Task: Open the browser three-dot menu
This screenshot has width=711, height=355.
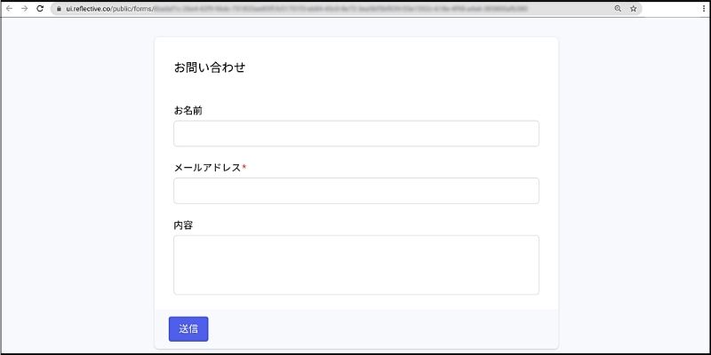Action: (704, 9)
